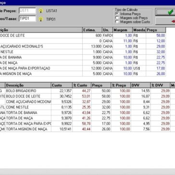Click the cost cell 30,7452
The width and height of the screenshot is (175, 175).
click(x=62, y=96)
